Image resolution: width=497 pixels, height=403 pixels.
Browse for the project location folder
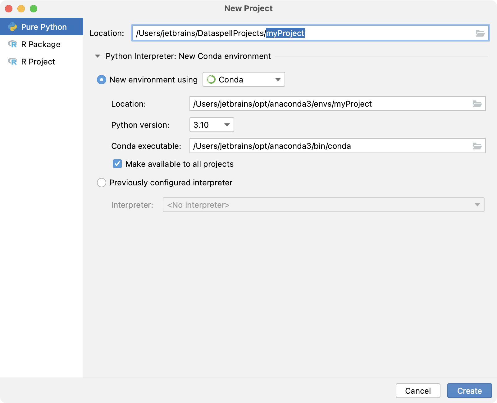coord(480,33)
